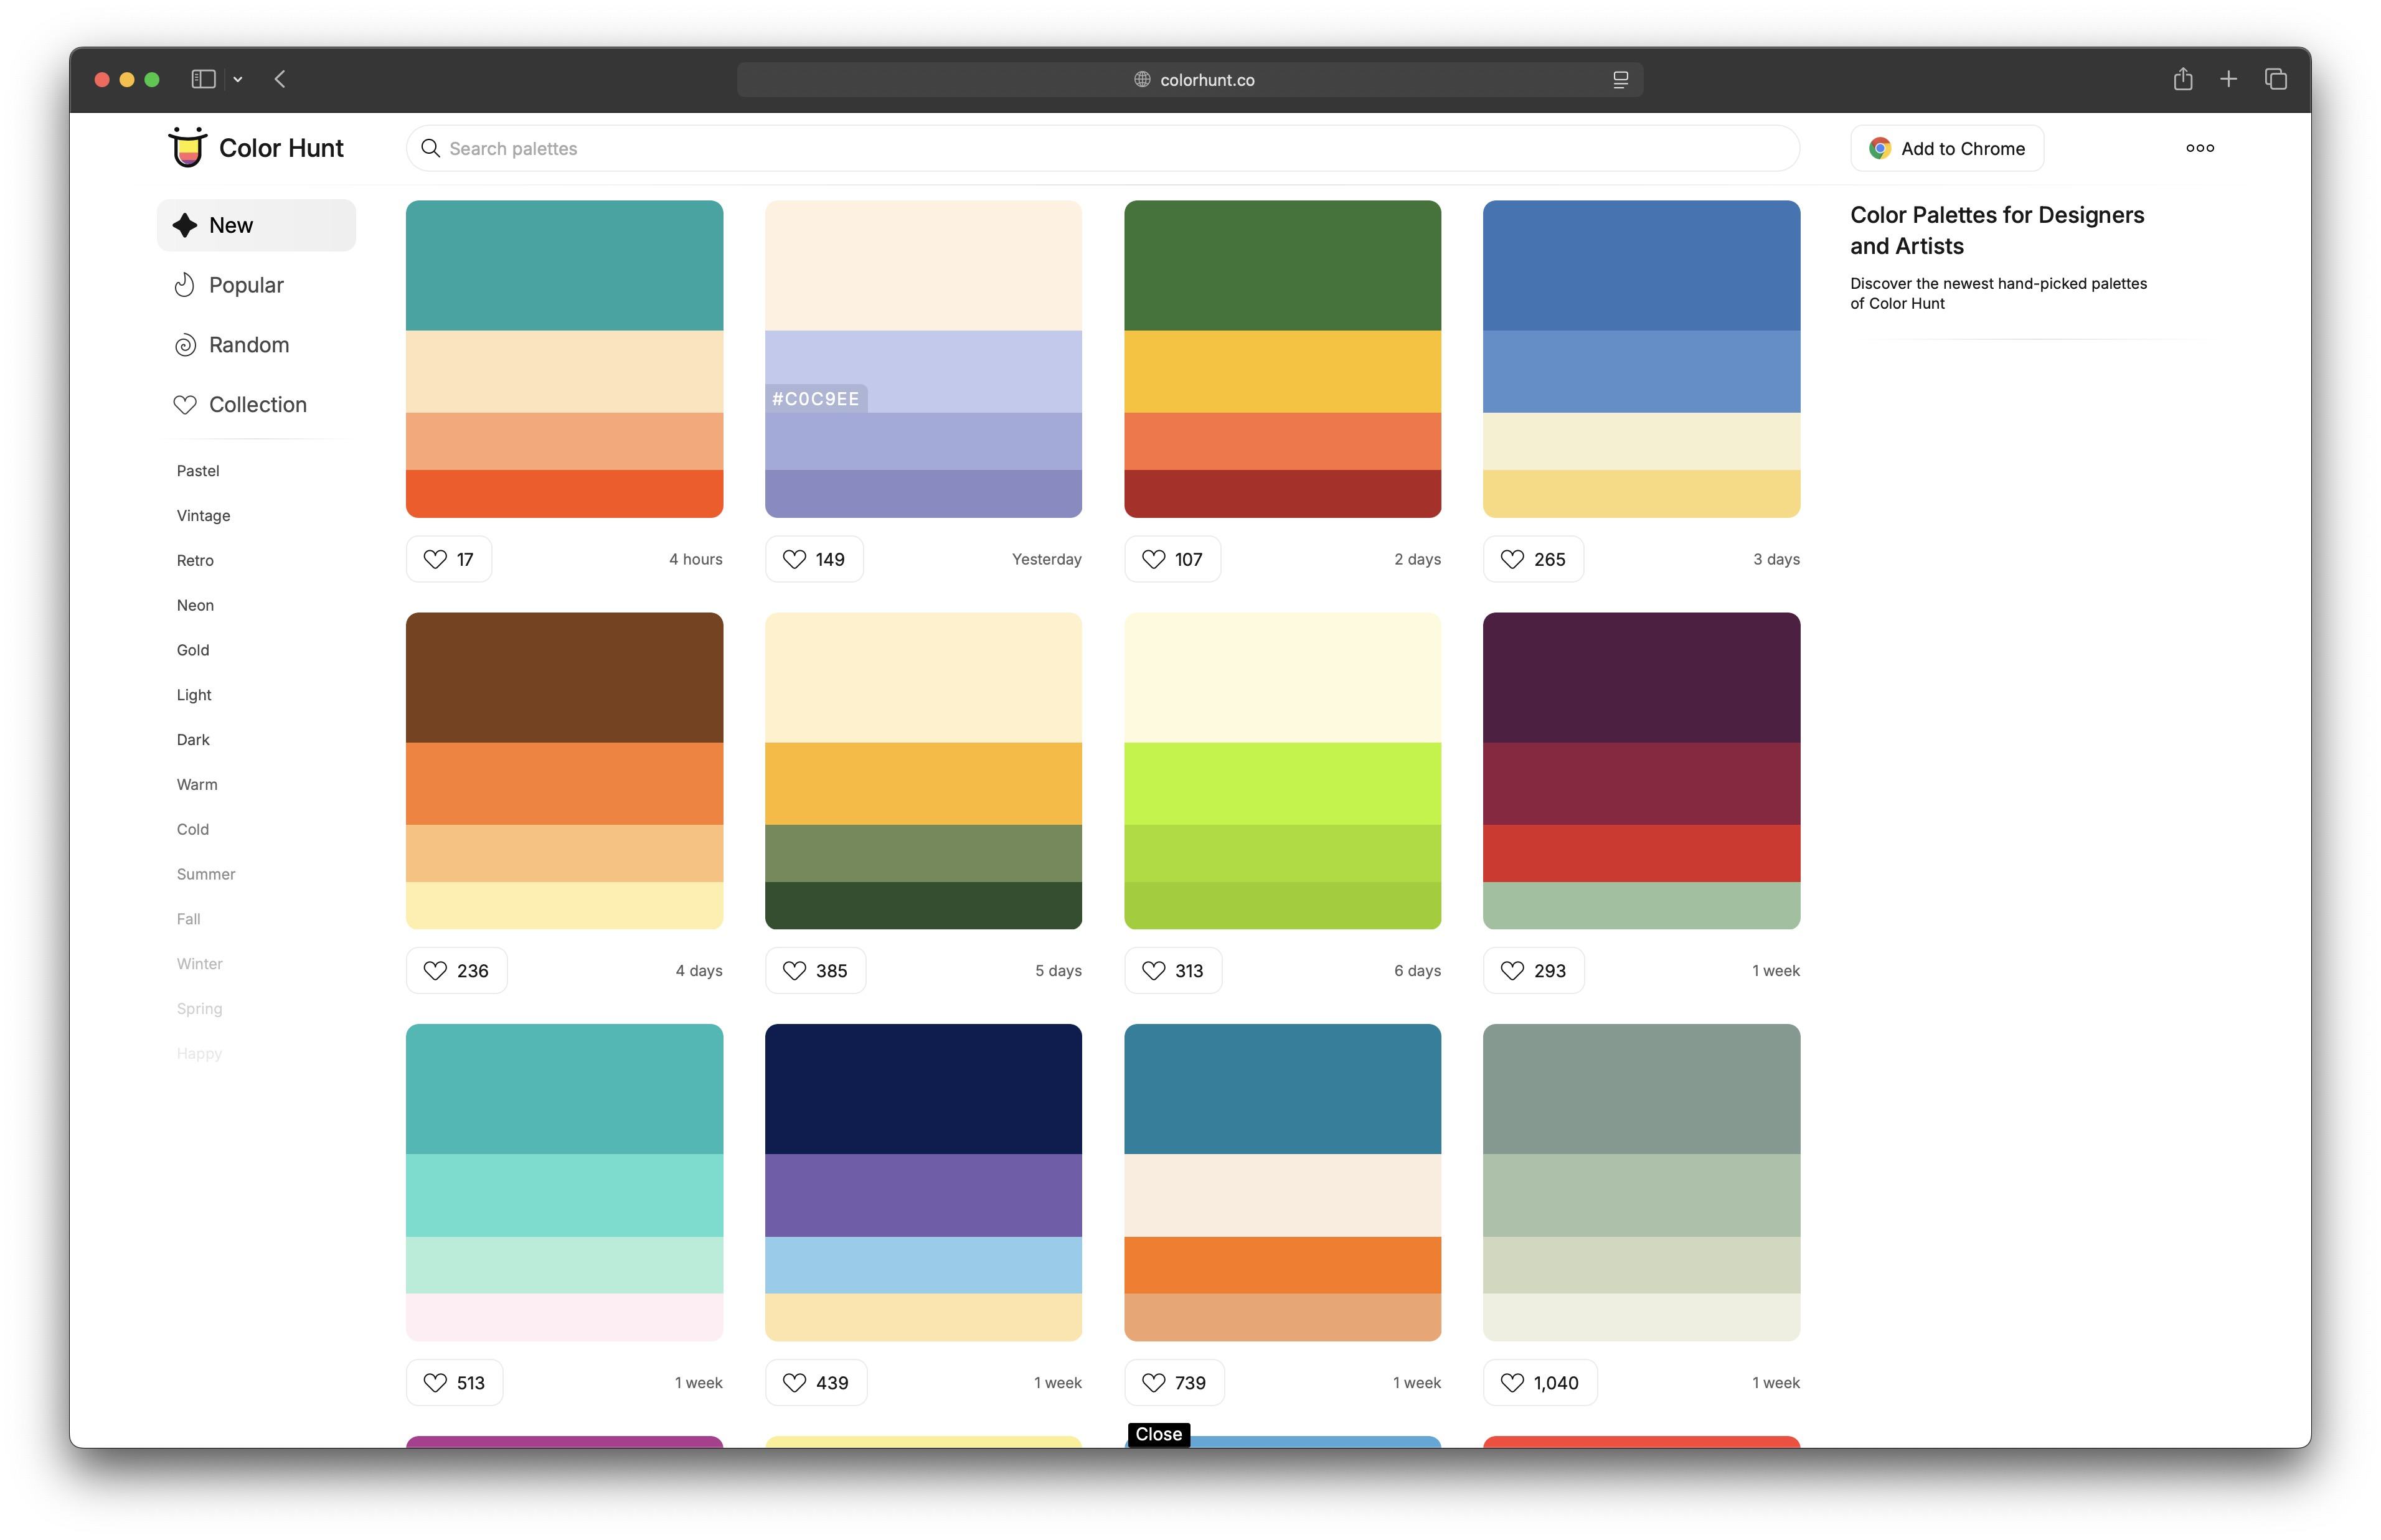
Task: Open a new tab with the plus icon
Action: tap(2228, 79)
